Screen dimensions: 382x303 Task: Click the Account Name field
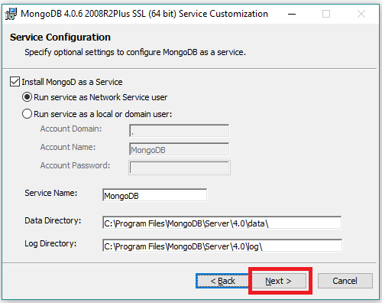pyautogui.click(x=180, y=149)
